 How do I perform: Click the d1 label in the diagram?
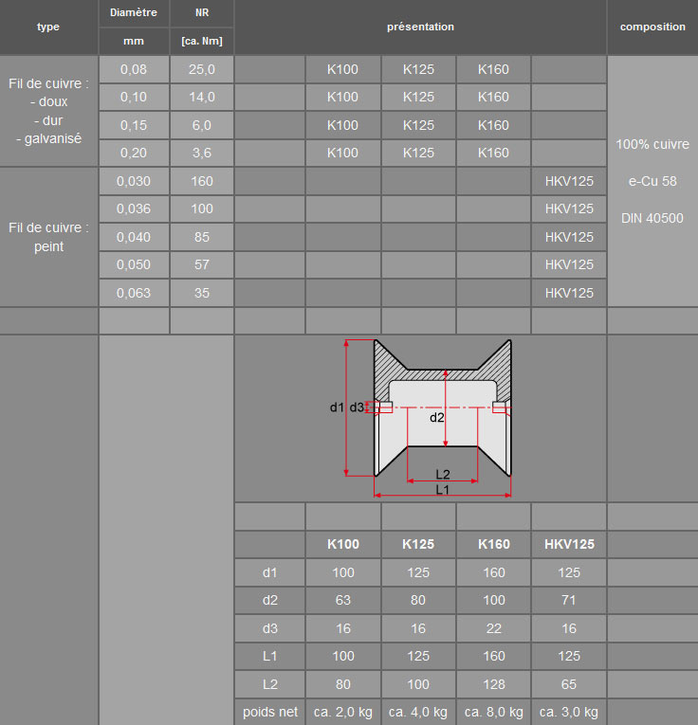[337, 408]
